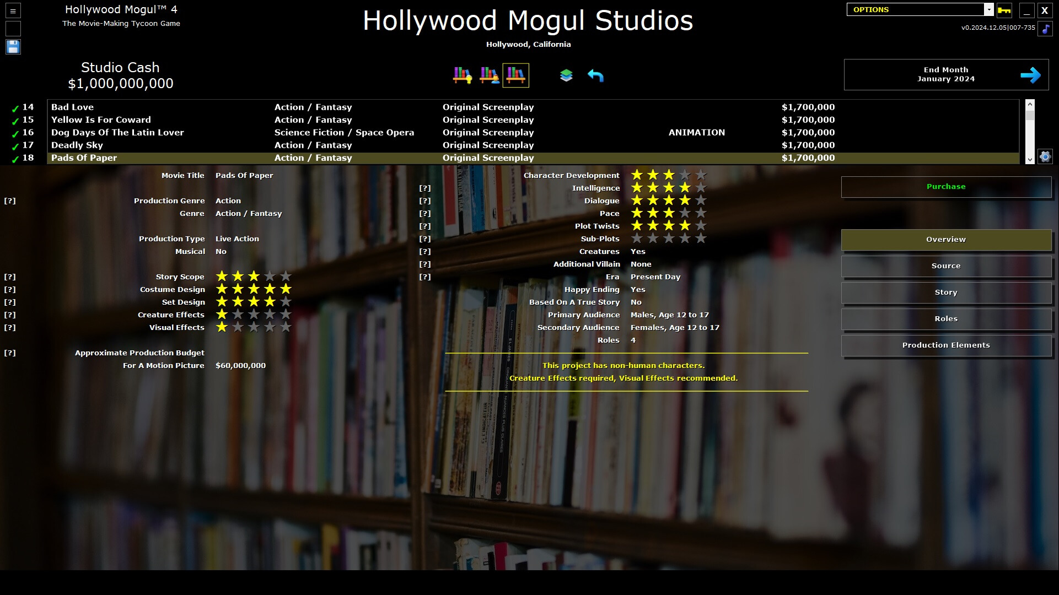This screenshot has width=1059, height=595.
Task: Open the Story Scope help marker
Action: (10, 277)
